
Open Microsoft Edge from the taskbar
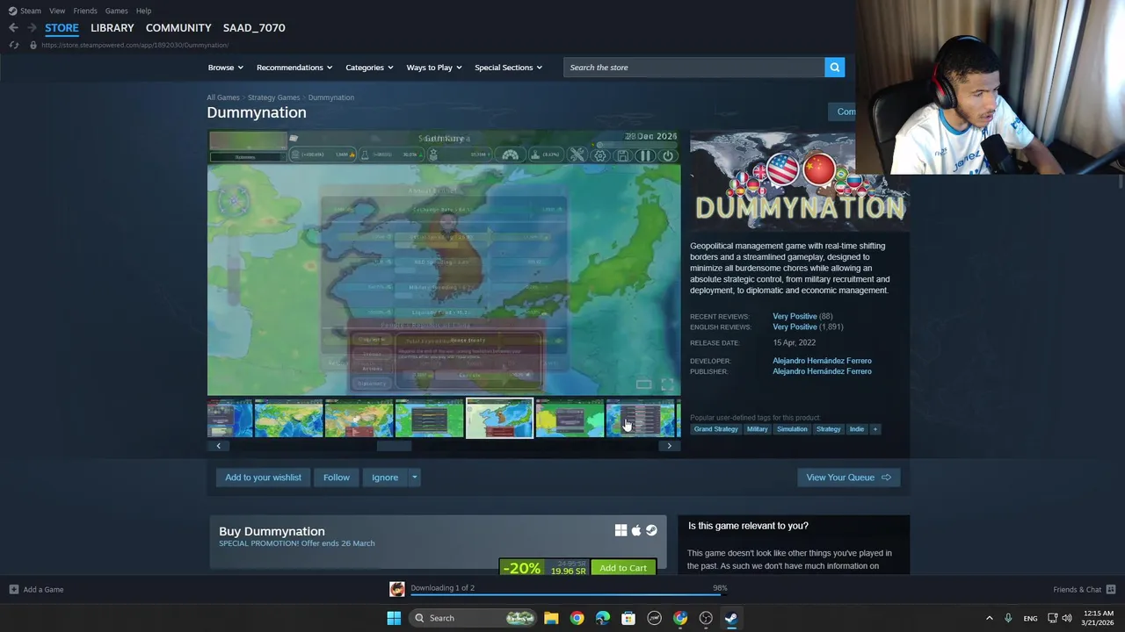click(x=602, y=618)
